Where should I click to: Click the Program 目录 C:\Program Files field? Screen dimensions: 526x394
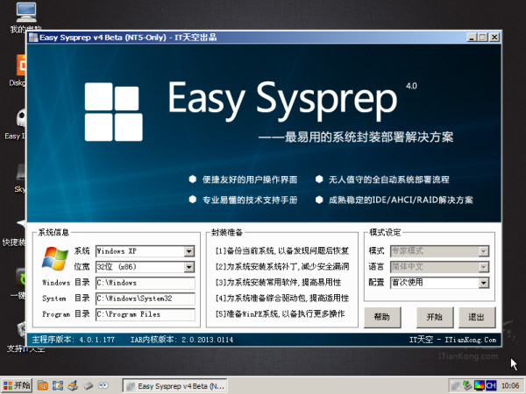pyautogui.click(x=146, y=314)
